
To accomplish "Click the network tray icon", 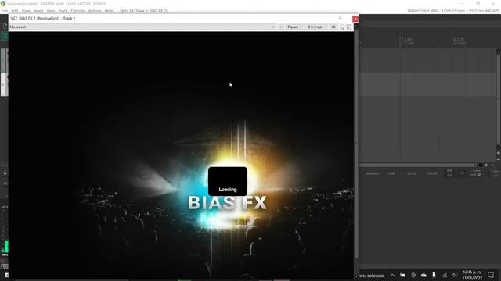I will point(445,275).
